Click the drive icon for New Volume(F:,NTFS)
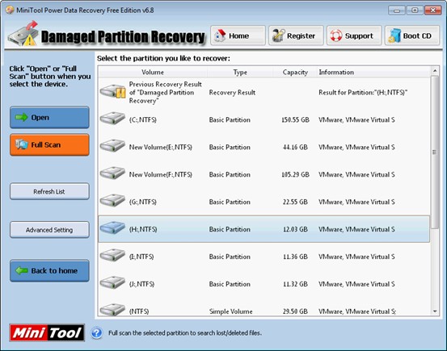Screen dimensions: 447x351 [x=112, y=173]
